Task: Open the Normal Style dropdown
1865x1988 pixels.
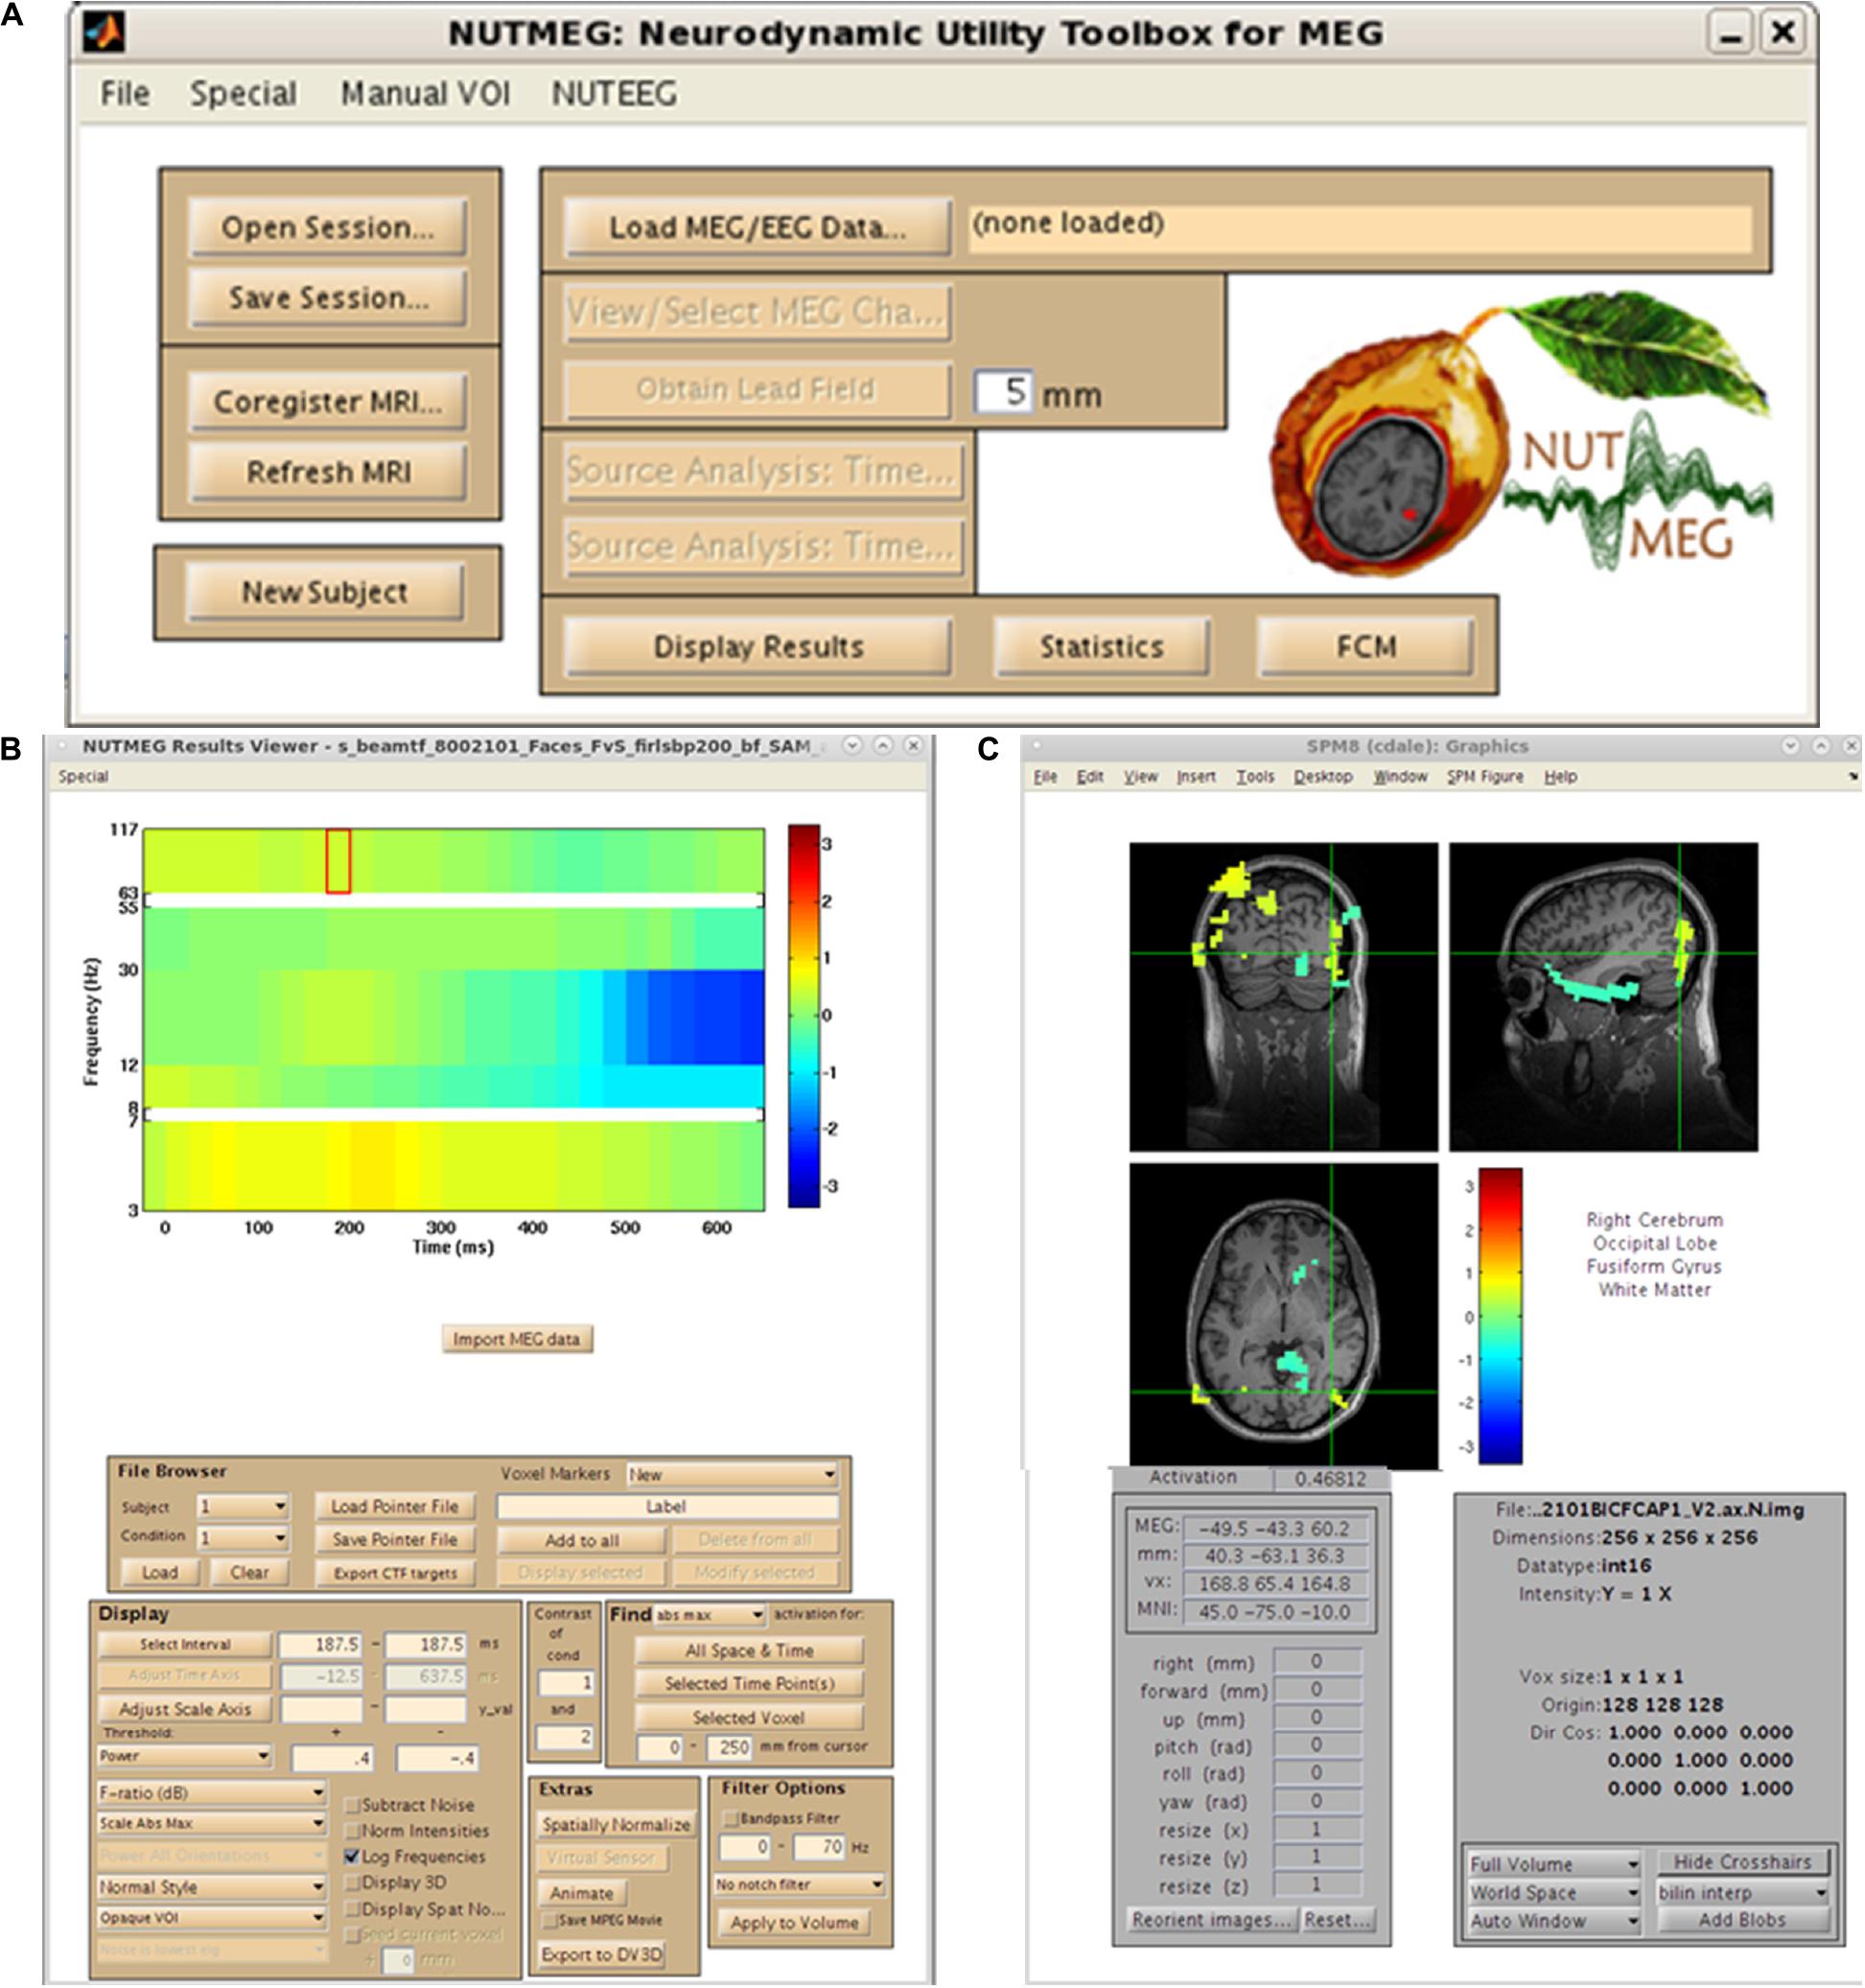Action: coord(211,1887)
